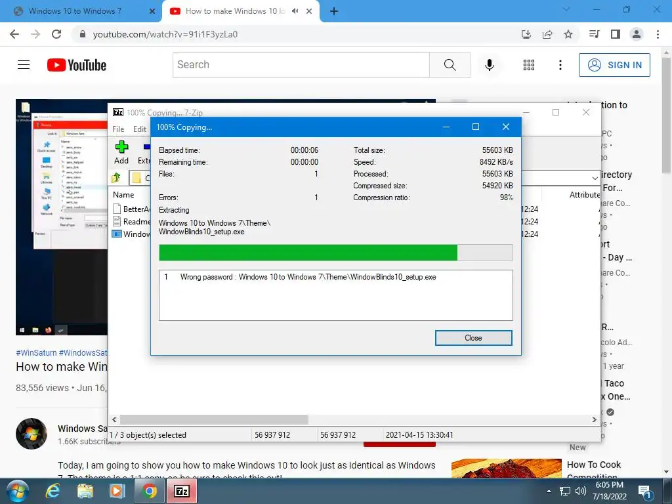Viewport: 672px width, 504px height.
Task: Open the YouTube hamburger guide menu
Action: click(x=24, y=65)
